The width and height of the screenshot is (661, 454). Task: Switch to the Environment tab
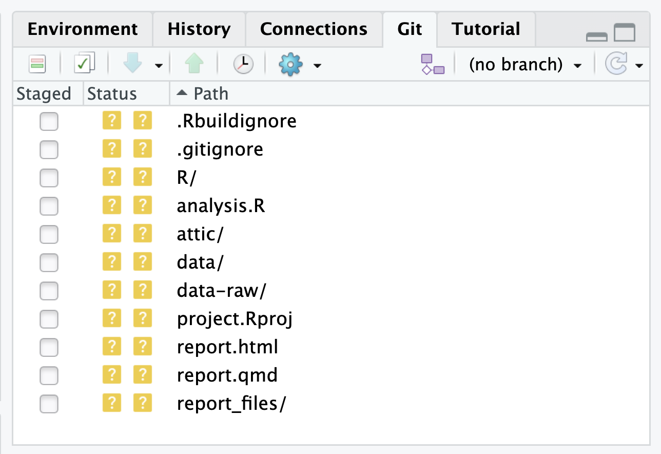(x=83, y=29)
